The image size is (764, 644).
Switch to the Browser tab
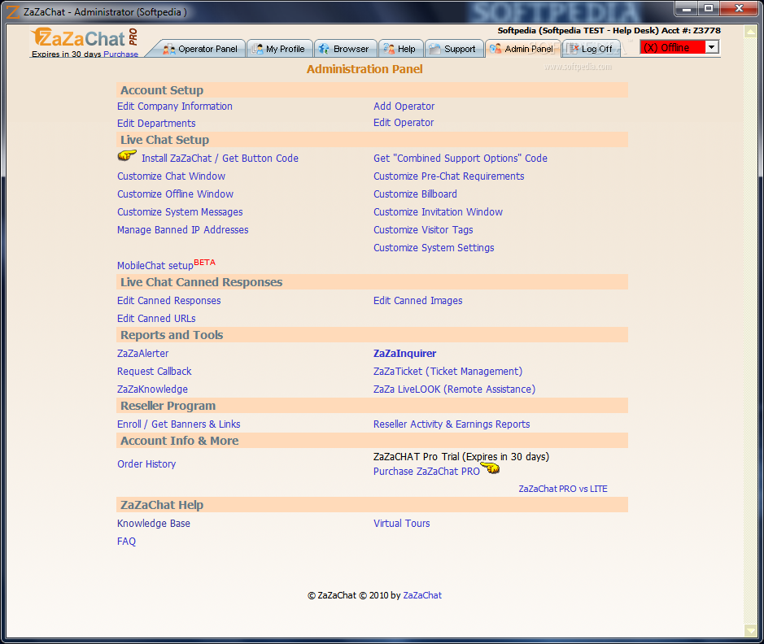pyautogui.click(x=345, y=49)
